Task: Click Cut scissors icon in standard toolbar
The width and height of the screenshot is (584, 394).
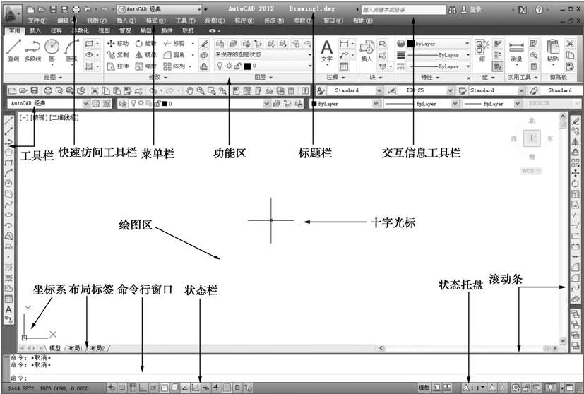Action: tap(95, 90)
